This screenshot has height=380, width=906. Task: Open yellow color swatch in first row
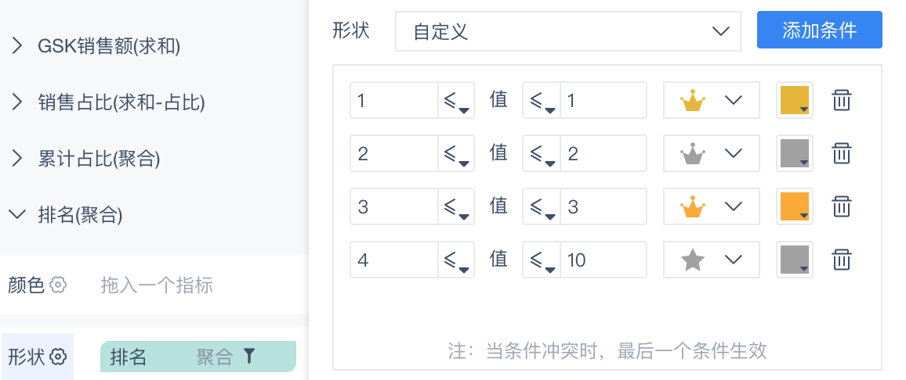pyautogui.click(x=795, y=100)
